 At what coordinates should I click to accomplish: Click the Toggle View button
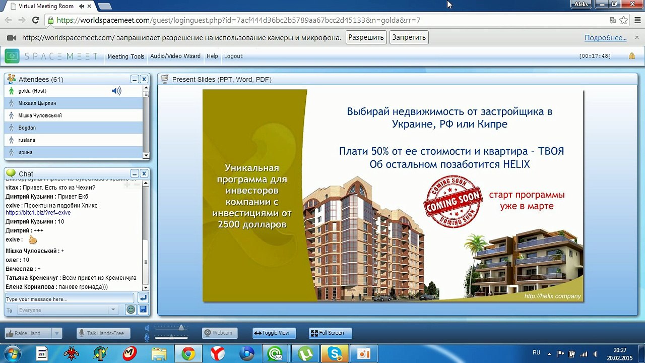pyautogui.click(x=274, y=333)
